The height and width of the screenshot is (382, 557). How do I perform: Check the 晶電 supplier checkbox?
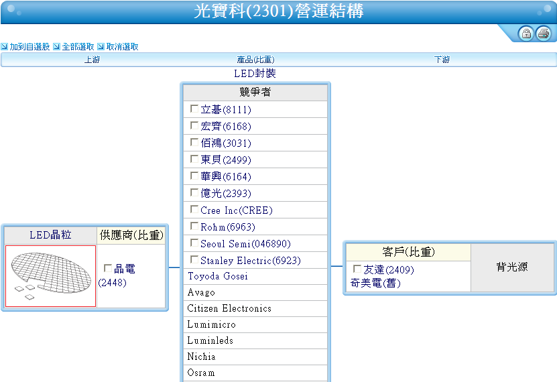pyautogui.click(x=108, y=267)
